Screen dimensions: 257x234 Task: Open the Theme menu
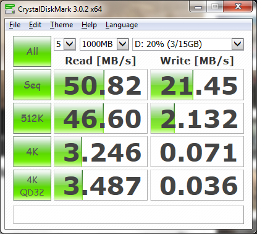[62, 25]
